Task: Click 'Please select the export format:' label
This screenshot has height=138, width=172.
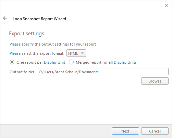Action: pos(37,53)
